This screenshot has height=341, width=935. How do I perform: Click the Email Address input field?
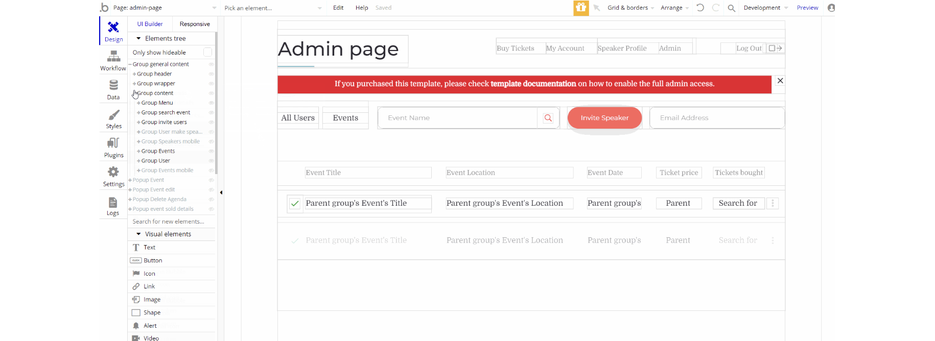pyautogui.click(x=717, y=118)
